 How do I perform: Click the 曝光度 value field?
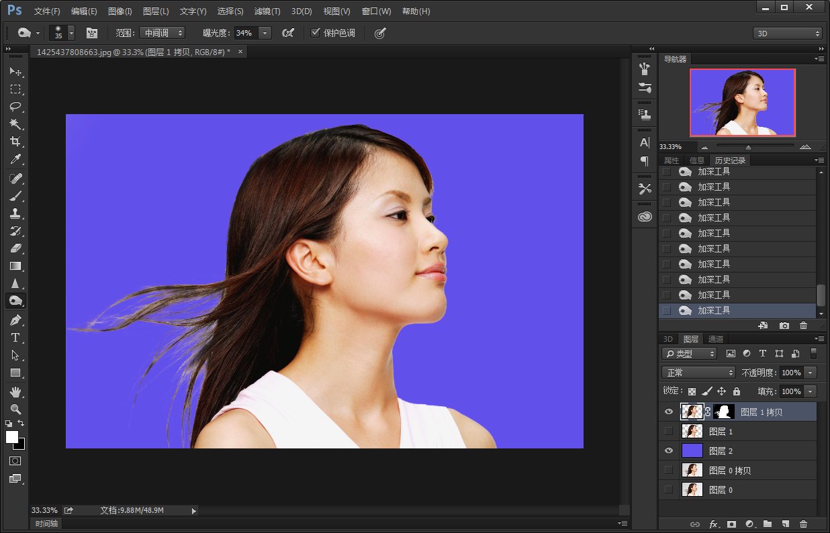click(245, 33)
